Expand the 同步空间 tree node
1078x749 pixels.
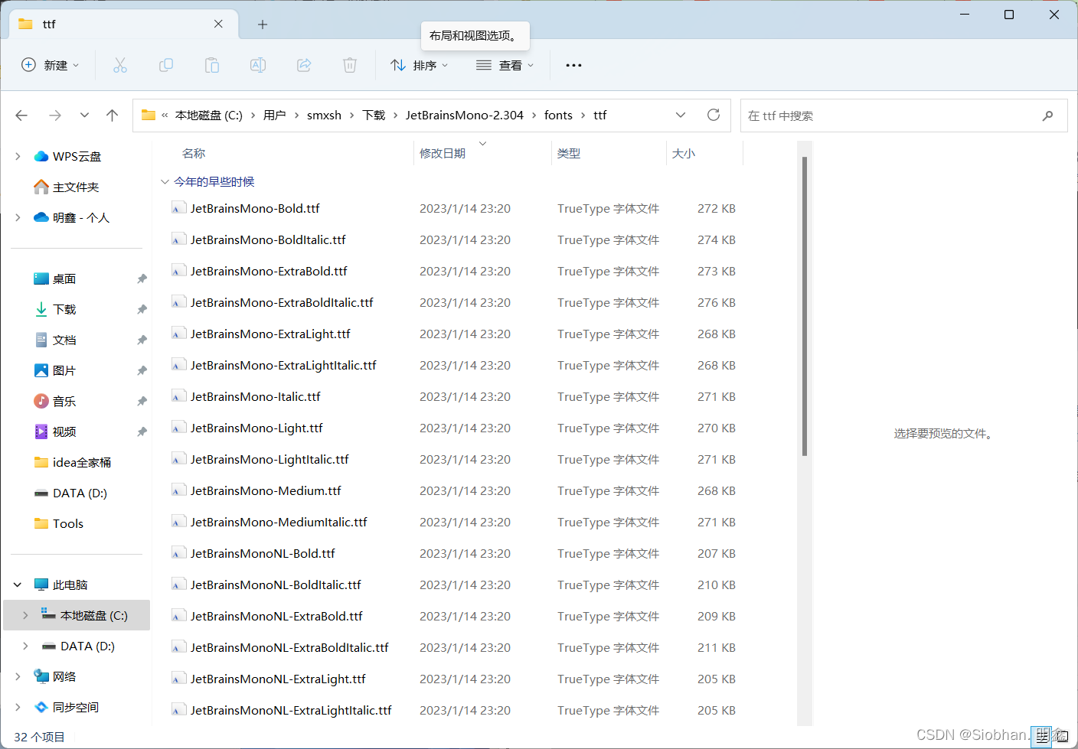(x=18, y=707)
